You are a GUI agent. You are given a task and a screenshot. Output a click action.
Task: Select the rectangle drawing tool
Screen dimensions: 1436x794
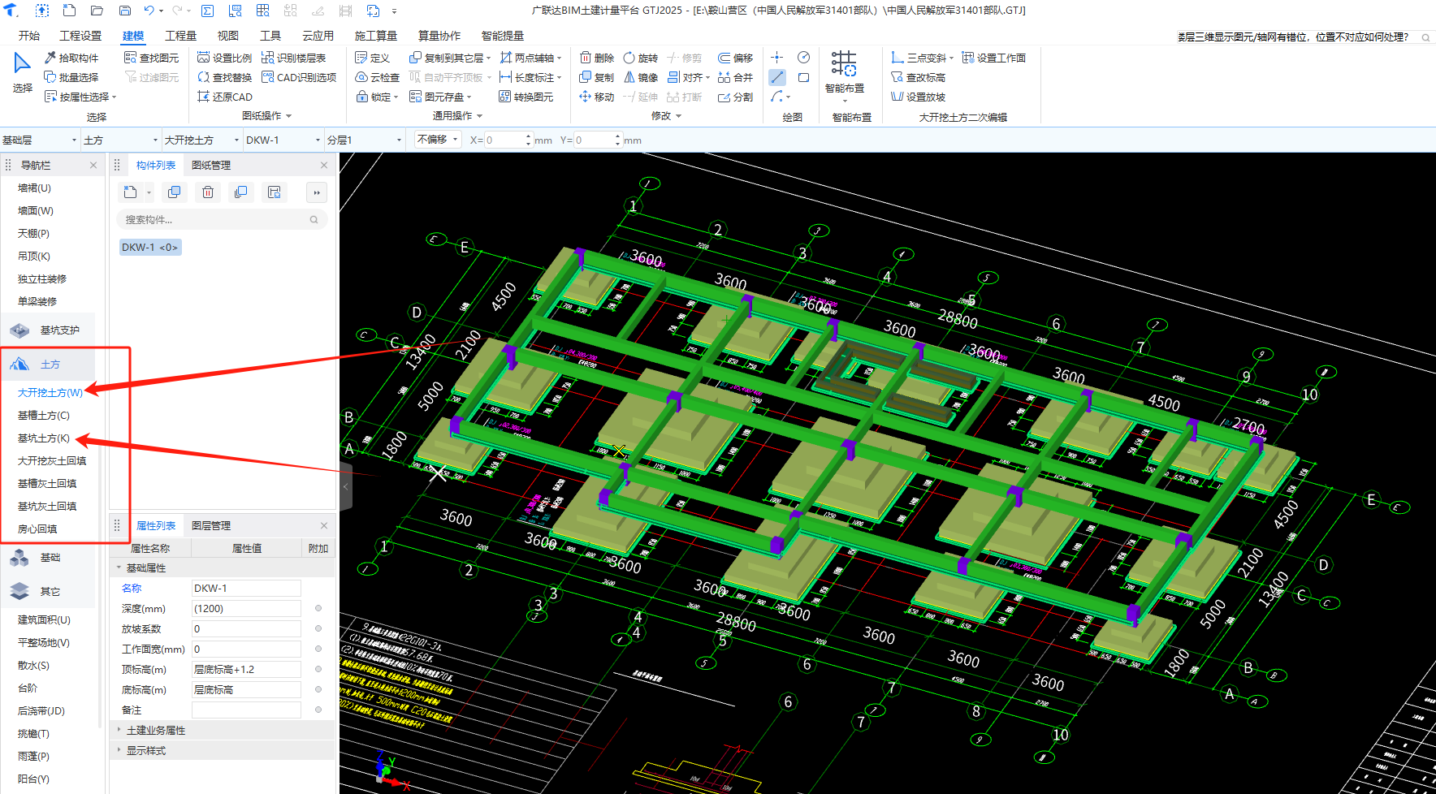(803, 77)
